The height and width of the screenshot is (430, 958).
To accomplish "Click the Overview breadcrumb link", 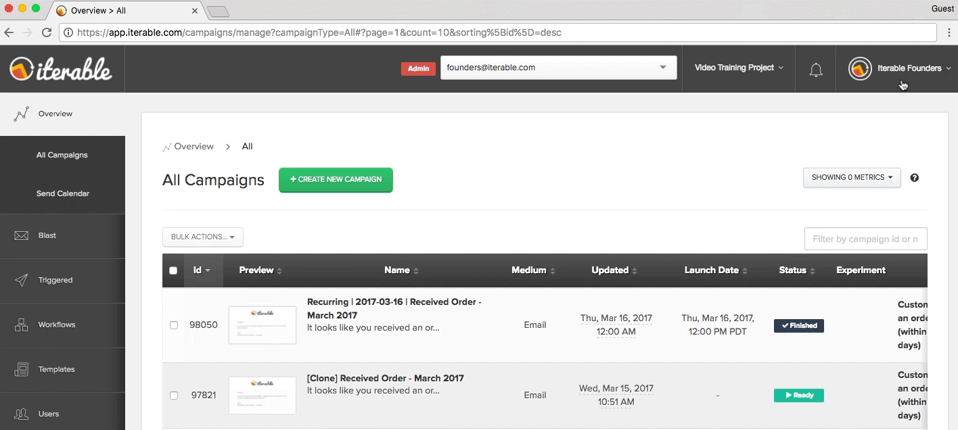I will coord(193,147).
